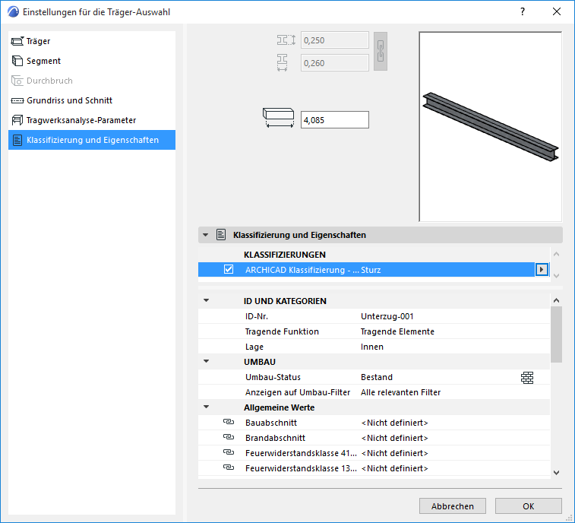Uncheck the ARCHICAD Klassifizierung checkbox
The image size is (575, 523).
229,269
